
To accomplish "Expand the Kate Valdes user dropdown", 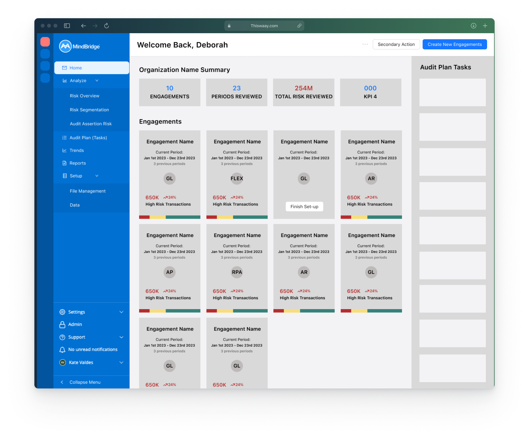I will coord(121,363).
